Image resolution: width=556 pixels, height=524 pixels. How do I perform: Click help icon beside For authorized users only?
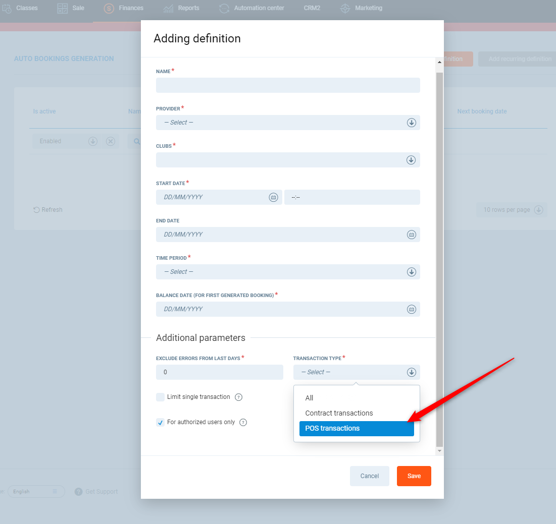(x=243, y=423)
